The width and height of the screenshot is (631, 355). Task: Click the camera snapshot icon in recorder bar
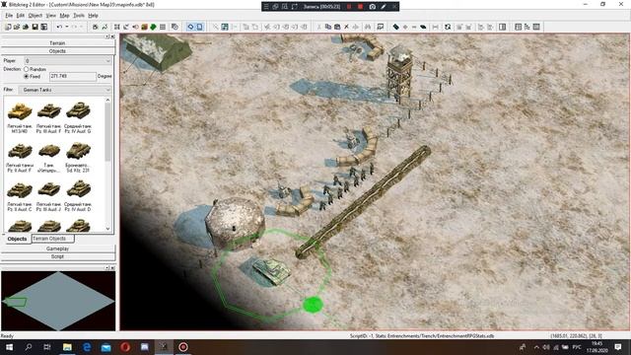pos(373,7)
